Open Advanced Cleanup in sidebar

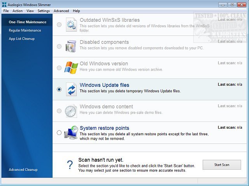click(x=23, y=170)
